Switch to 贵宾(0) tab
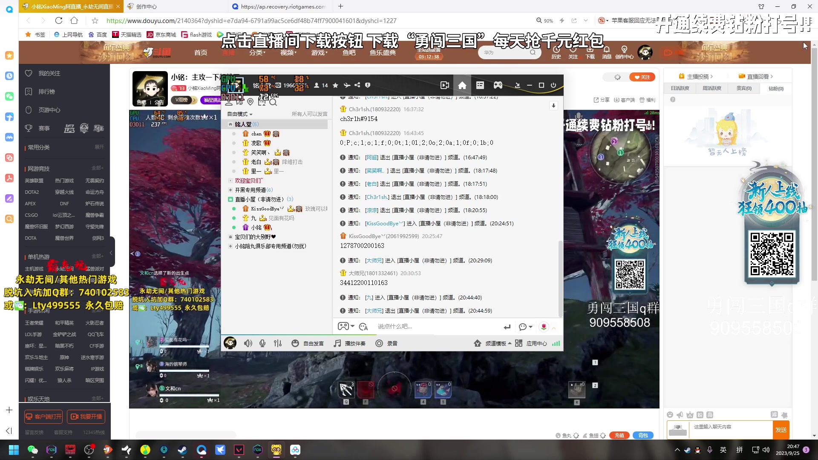This screenshot has height=460, width=818. [744, 88]
